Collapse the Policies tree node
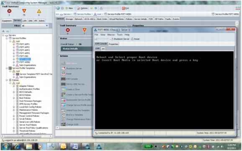This screenshot has height=151, width=242. tap(6, 80)
